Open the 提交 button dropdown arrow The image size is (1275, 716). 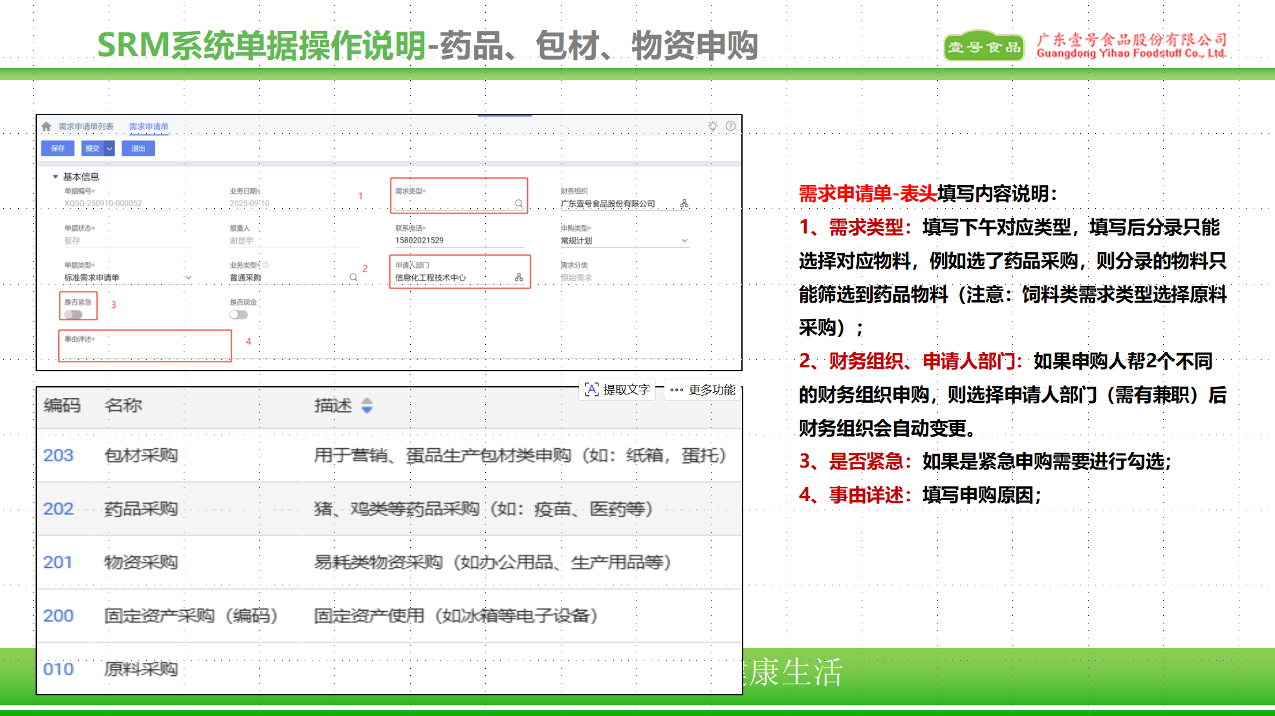[109, 149]
